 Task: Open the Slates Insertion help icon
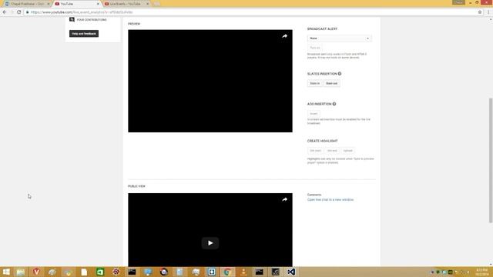340,74
